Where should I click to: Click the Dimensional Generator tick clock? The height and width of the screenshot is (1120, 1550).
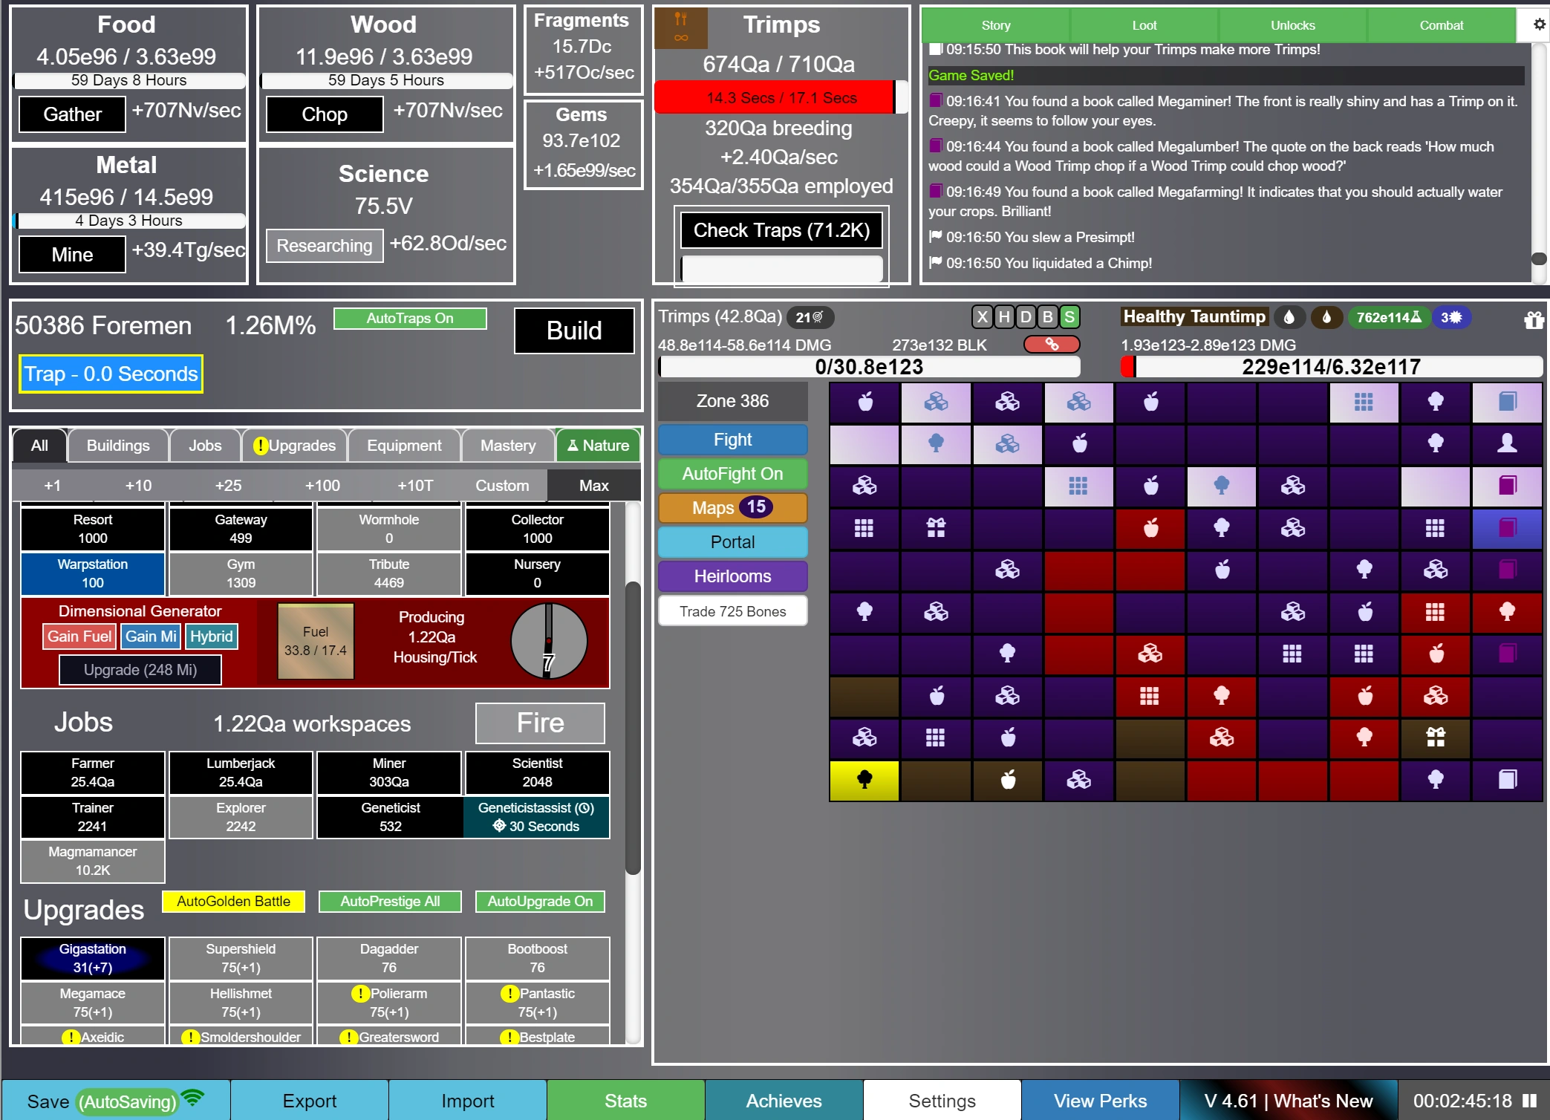548,641
